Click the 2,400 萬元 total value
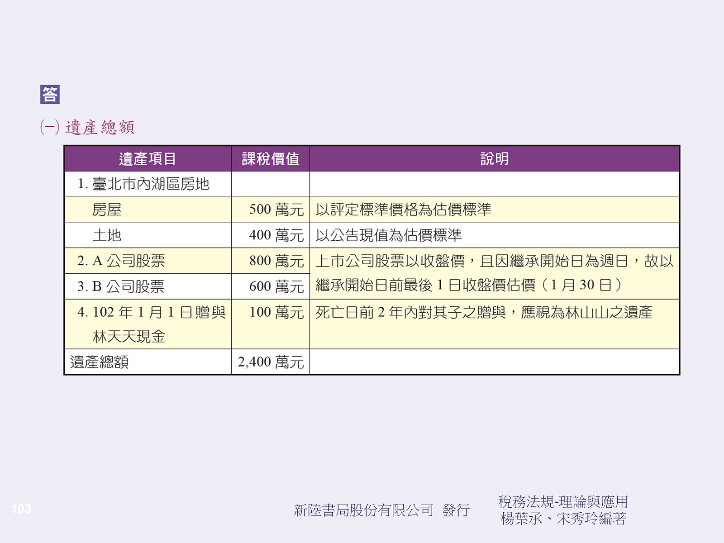Viewport: 724px width, 543px height. (x=271, y=362)
